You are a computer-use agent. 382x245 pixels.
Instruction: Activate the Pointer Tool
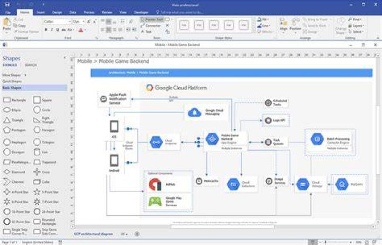tap(152, 20)
